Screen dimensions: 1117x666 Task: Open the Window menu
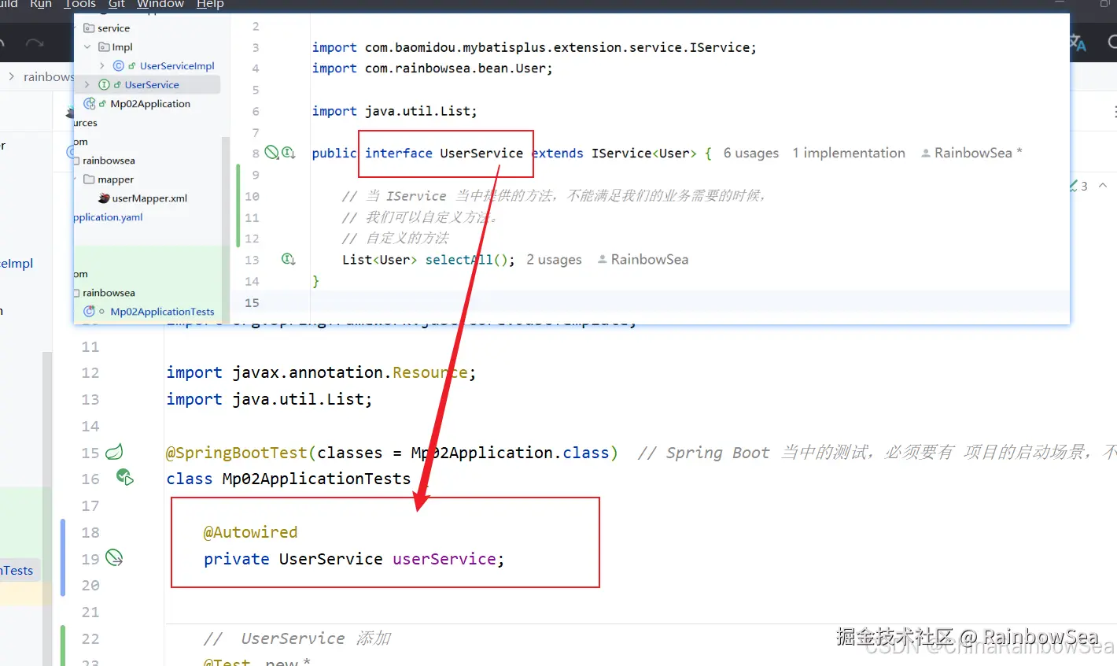[x=160, y=4]
